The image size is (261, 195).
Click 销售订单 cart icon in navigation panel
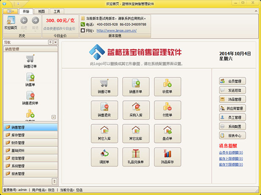coord(30,58)
